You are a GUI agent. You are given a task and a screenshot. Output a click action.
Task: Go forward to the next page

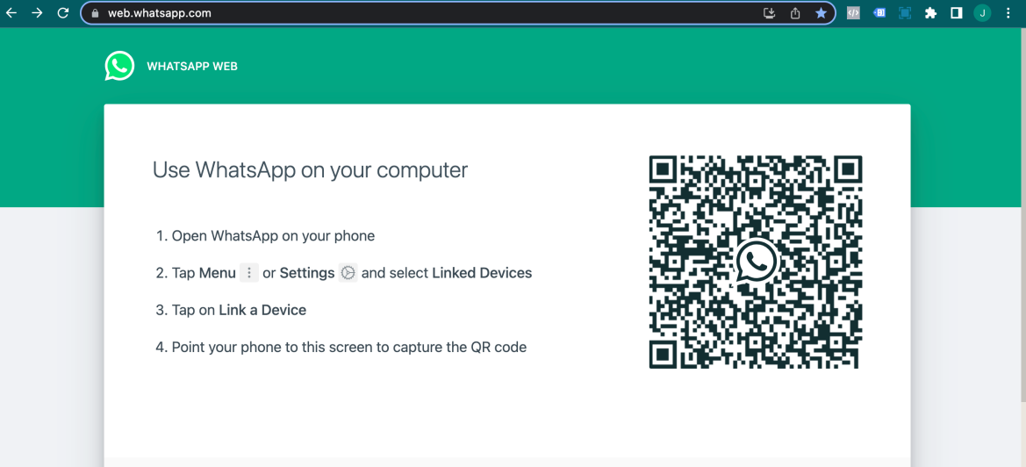(37, 13)
